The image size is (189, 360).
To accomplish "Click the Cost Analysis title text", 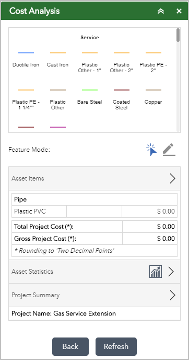I will pyautogui.click(x=34, y=11).
